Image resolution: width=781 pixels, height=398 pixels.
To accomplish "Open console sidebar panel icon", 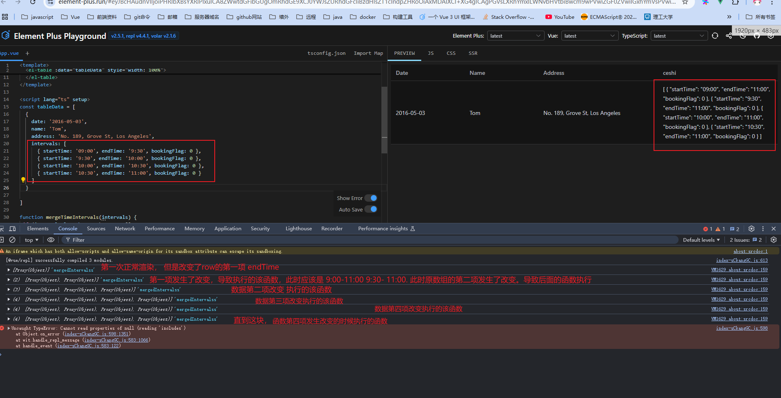I will [2, 240].
